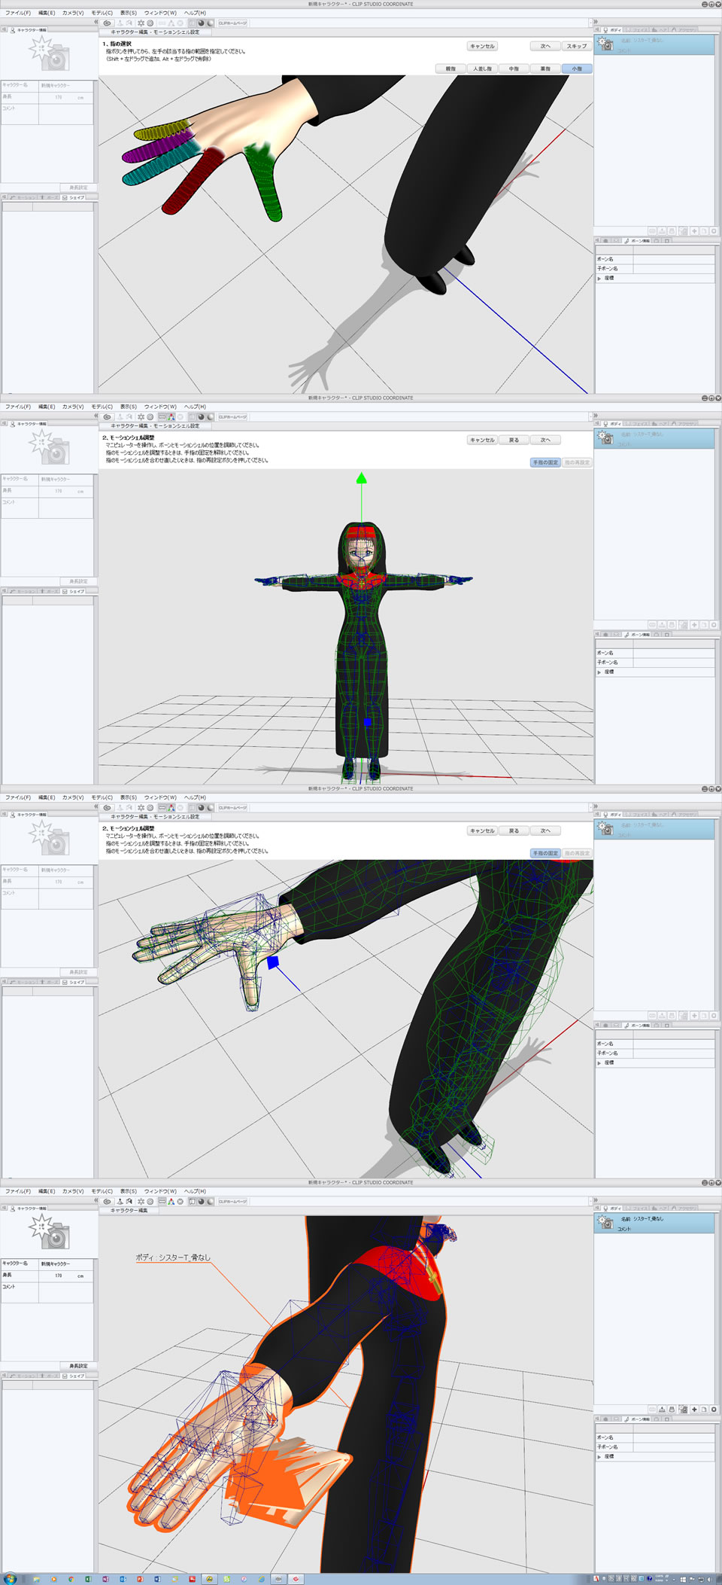722x1585 pixels.
Task: Click キャラクター名 field in character edit screen
Action: (66, 1263)
